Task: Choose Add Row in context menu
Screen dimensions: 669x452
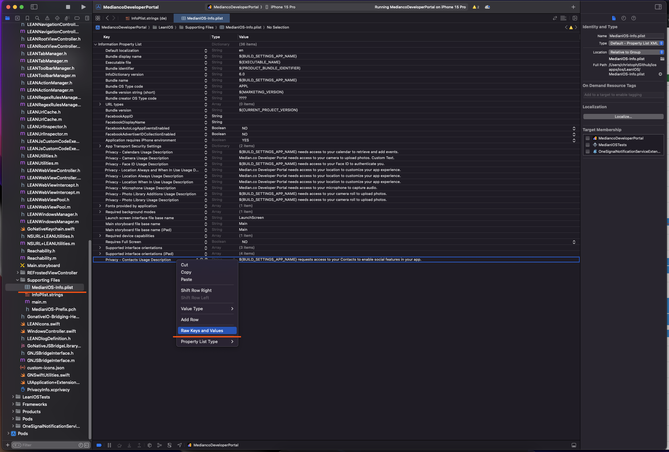Action: [207, 320]
